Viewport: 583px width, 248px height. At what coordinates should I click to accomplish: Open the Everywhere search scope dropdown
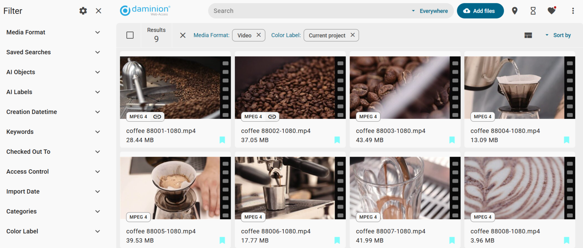[430, 11]
